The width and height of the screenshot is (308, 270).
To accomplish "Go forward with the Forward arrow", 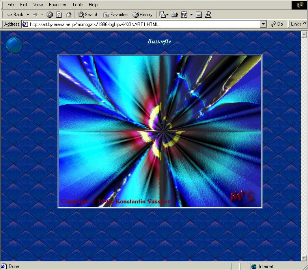I will tap(35, 15).
